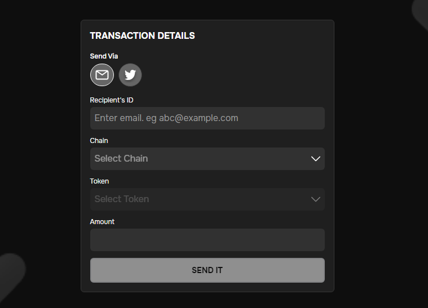The image size is (428, 308).
Task: Submit the form with SEND IT
Action: pyautogui.click(x=208, y=270)
